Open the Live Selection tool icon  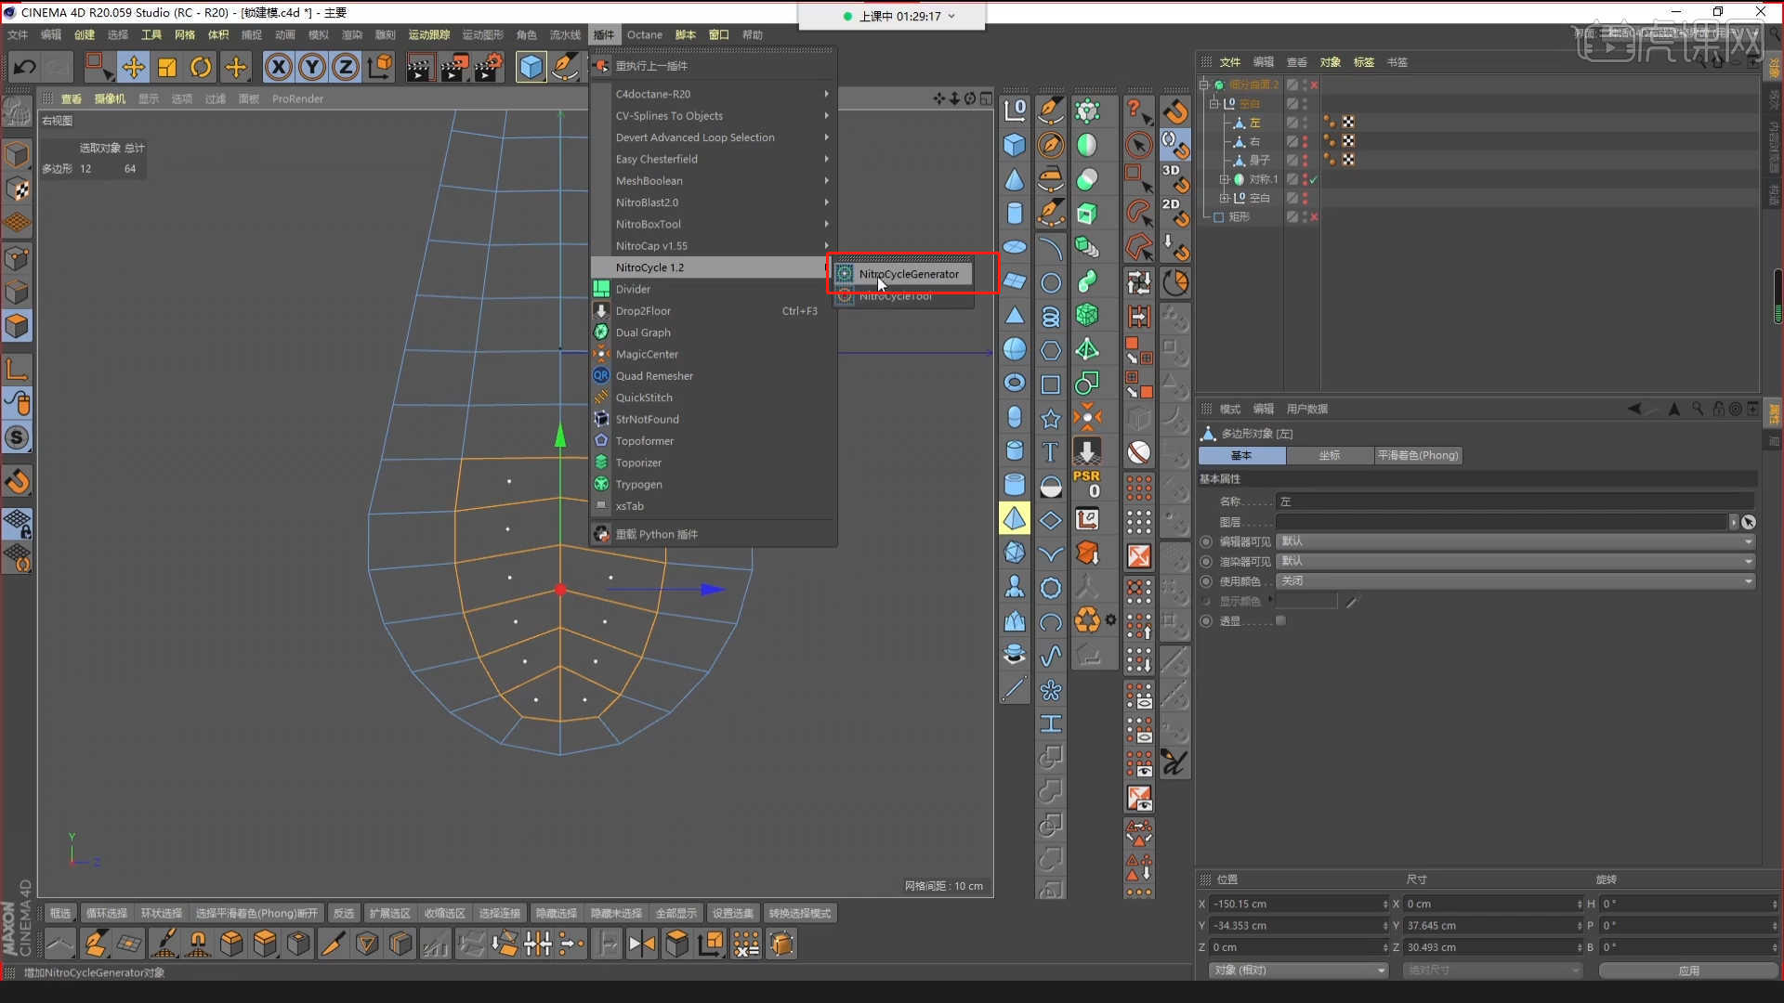[x=98, y=67]
